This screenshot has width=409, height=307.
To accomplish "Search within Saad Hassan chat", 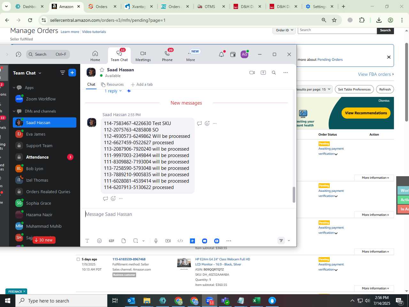I will (x=274, y=73).
